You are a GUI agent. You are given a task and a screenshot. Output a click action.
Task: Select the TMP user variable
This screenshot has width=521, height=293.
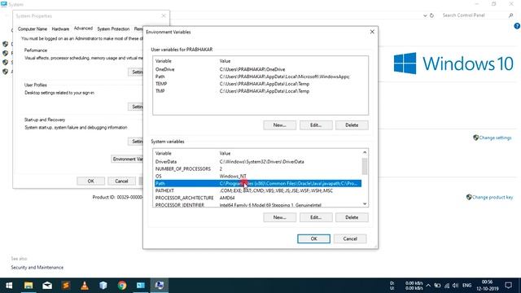[260, 91]
